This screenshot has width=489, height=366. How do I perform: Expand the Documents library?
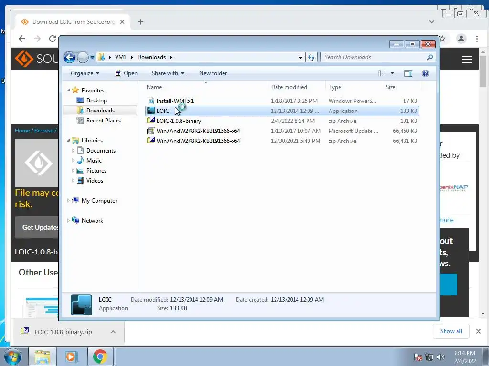pyautogui.click(x=73, y=151)
